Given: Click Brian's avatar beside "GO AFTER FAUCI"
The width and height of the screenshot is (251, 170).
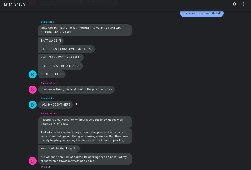Looking at the screenshot, I should (33, 74).
